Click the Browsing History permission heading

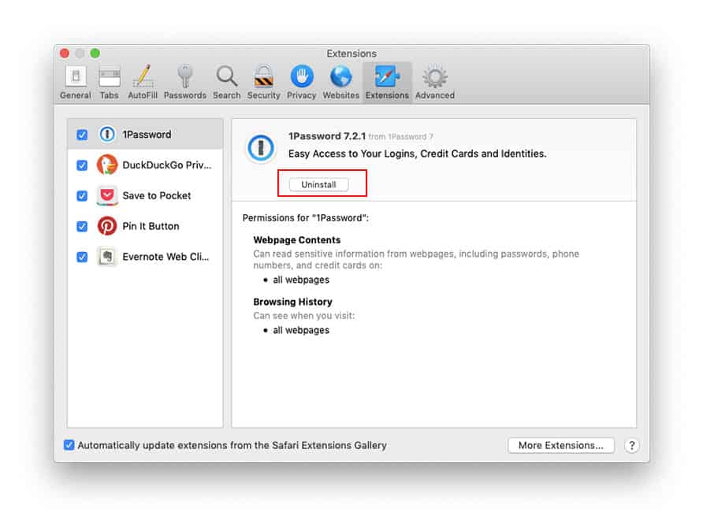point(292,302)
